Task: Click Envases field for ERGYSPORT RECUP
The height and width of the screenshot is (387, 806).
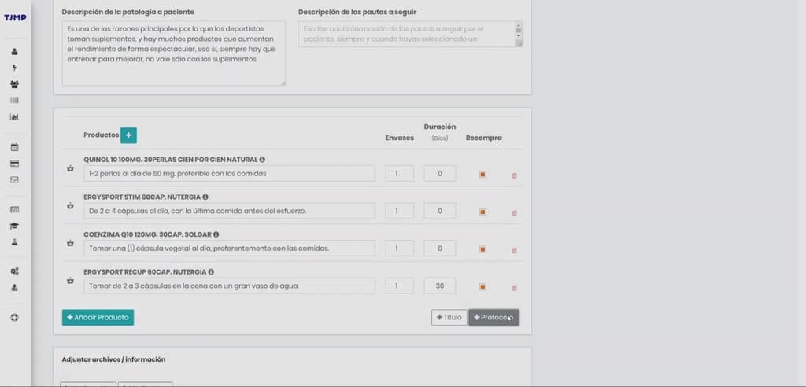Action: click(x=399, y=286)
